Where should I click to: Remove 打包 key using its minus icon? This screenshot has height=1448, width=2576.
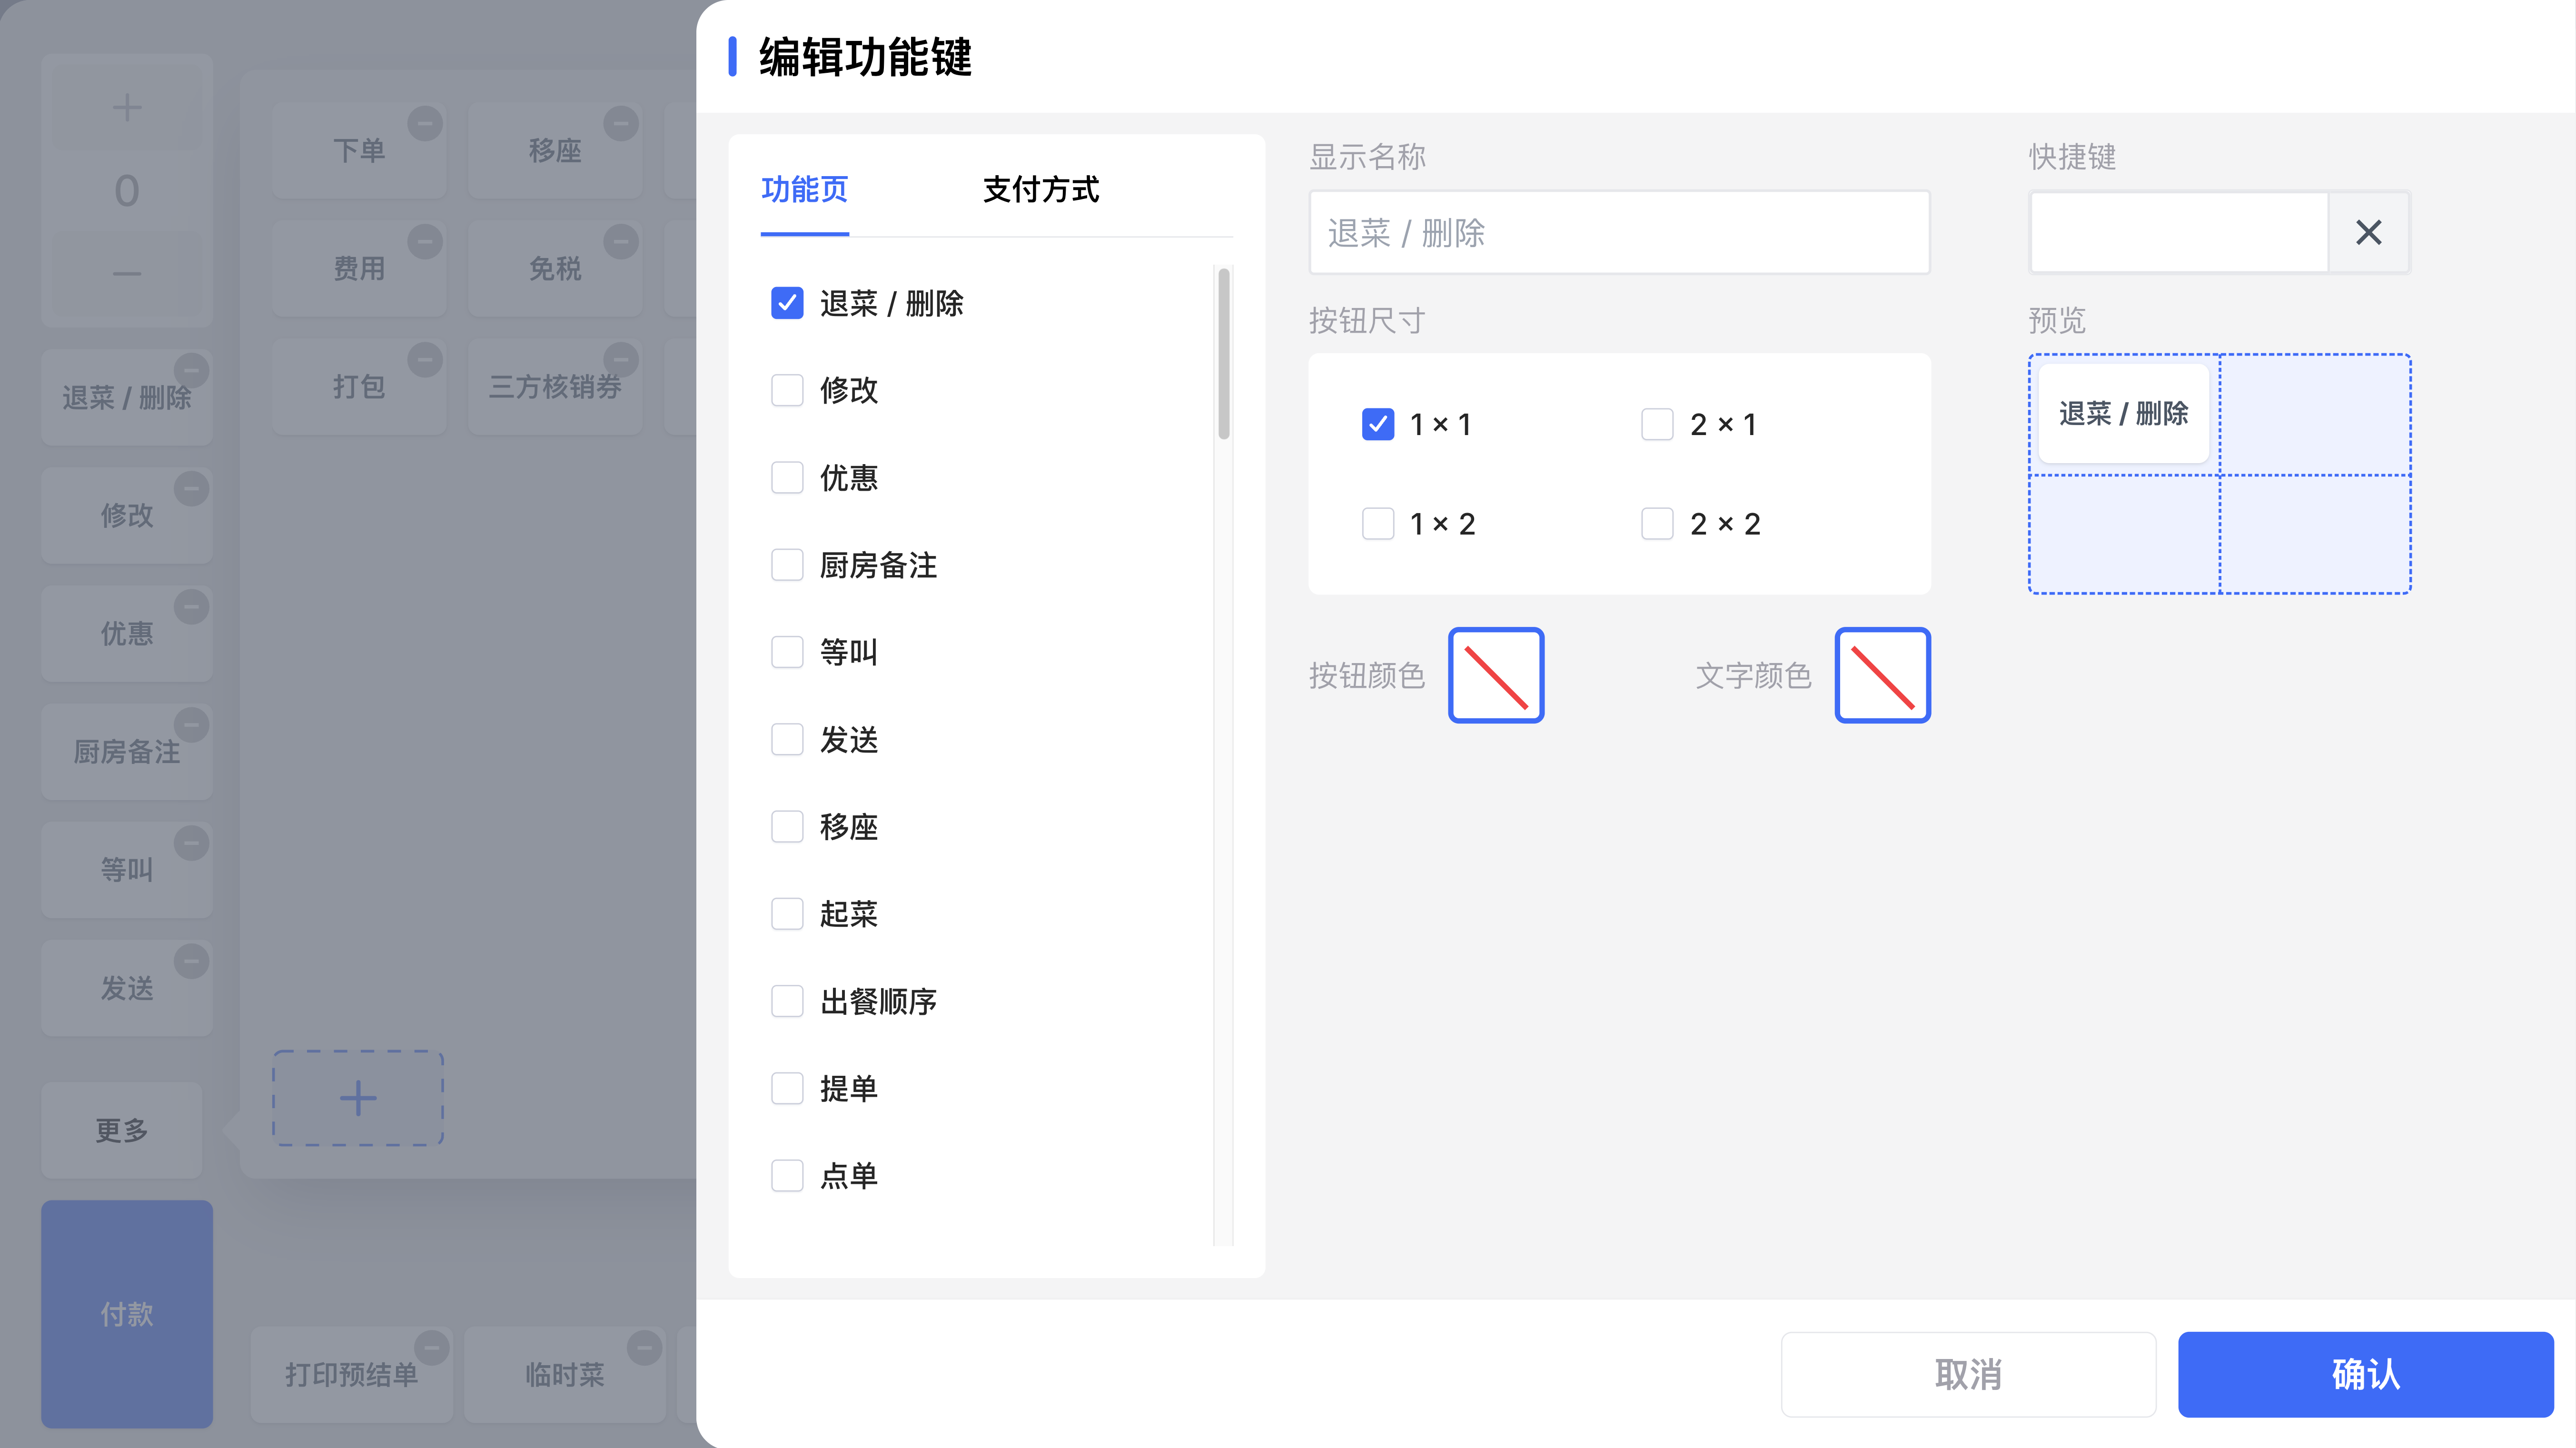pos(425,360)
